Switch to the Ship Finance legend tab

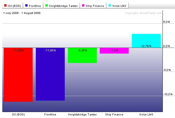click(x=93, y=5)
